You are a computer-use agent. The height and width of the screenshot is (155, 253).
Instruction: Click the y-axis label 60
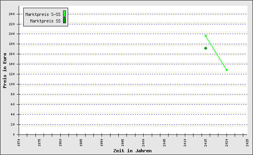pyautogui.click(x=13, y=104)
